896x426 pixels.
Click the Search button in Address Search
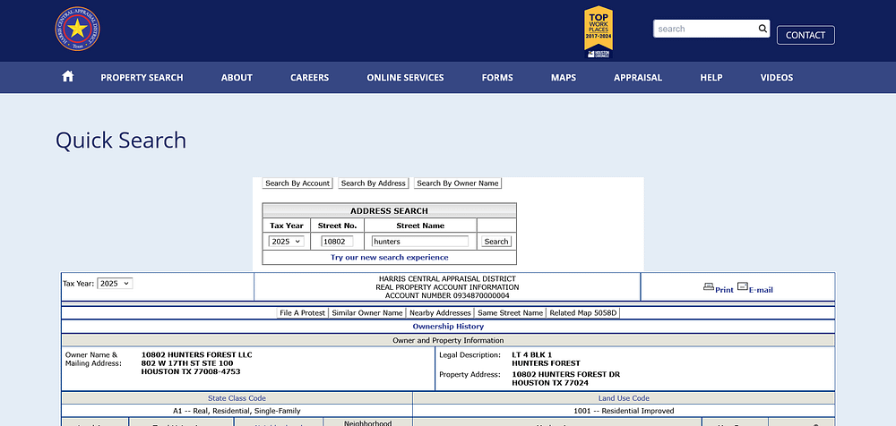point(496,242)
